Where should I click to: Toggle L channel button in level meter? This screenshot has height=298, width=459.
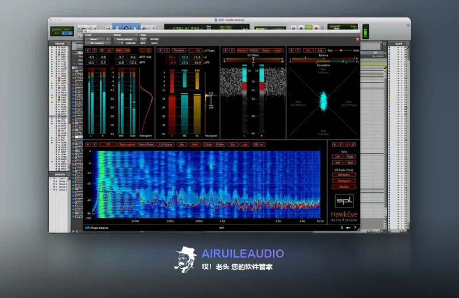[x=142, y=50]
